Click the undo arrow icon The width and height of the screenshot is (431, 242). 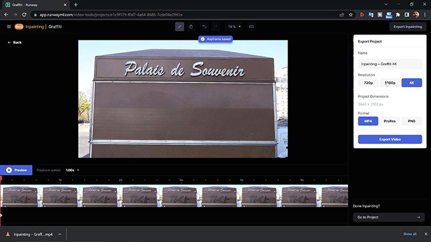click(x=204, y=26)
